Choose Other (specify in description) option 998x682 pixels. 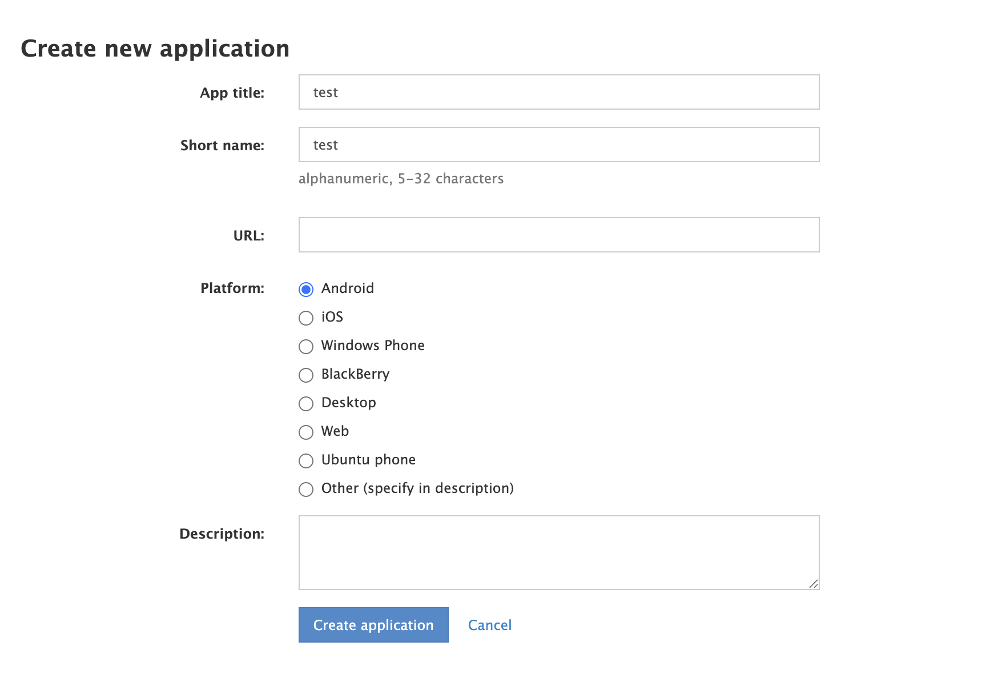306,490
